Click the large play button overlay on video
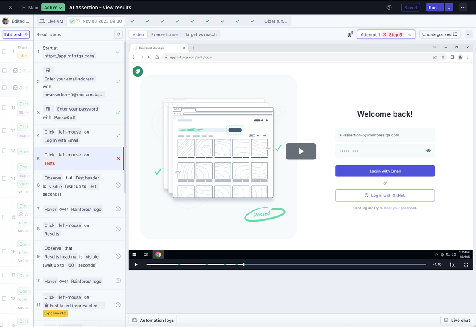476x327 pixels. point(300,151)
